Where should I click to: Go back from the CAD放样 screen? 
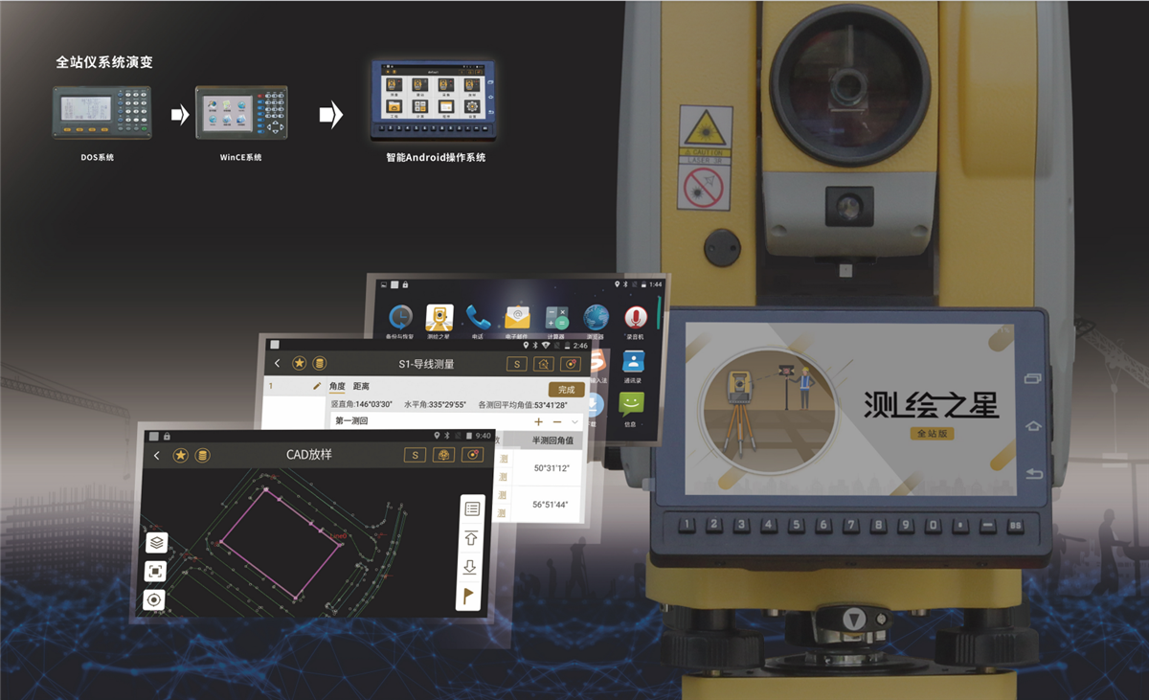[157, 455]
